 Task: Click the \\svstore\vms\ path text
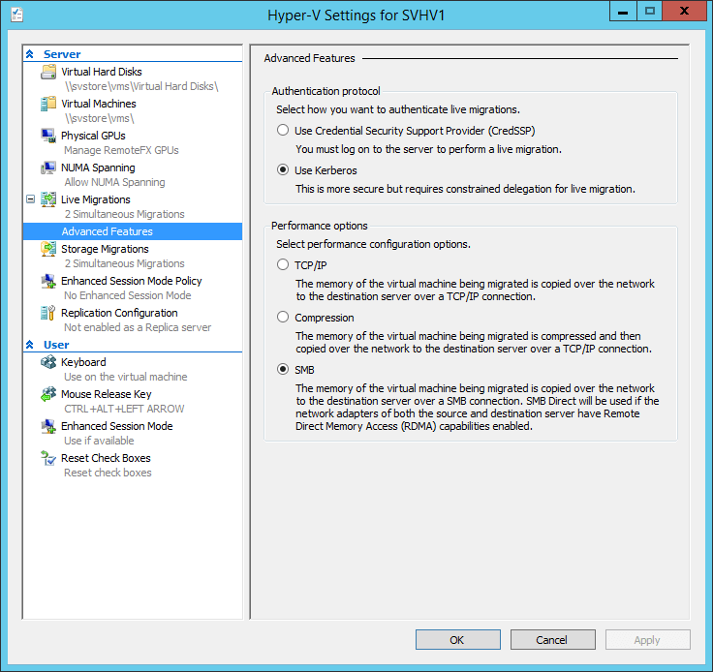click(x=99, y=118)
